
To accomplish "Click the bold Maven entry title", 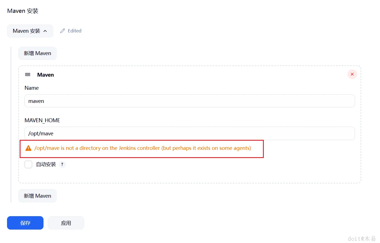I will coord(45,75).
